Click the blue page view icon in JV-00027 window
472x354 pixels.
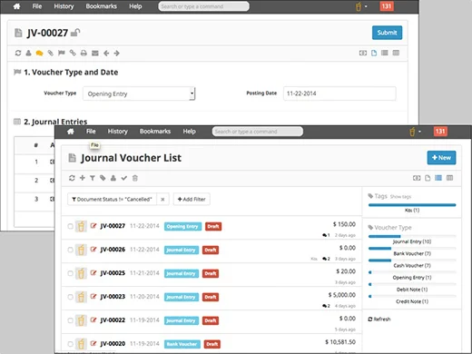pyautogui.click(x=374, y=54)
